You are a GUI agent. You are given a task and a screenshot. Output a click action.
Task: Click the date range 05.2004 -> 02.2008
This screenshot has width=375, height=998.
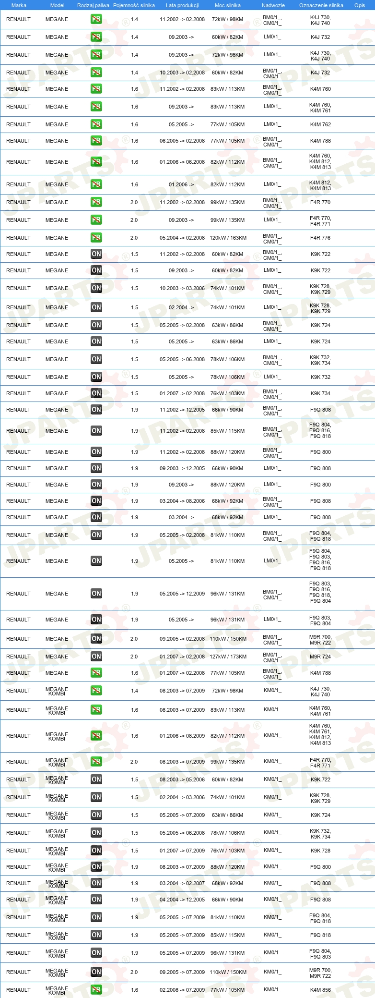click(182, 238)
